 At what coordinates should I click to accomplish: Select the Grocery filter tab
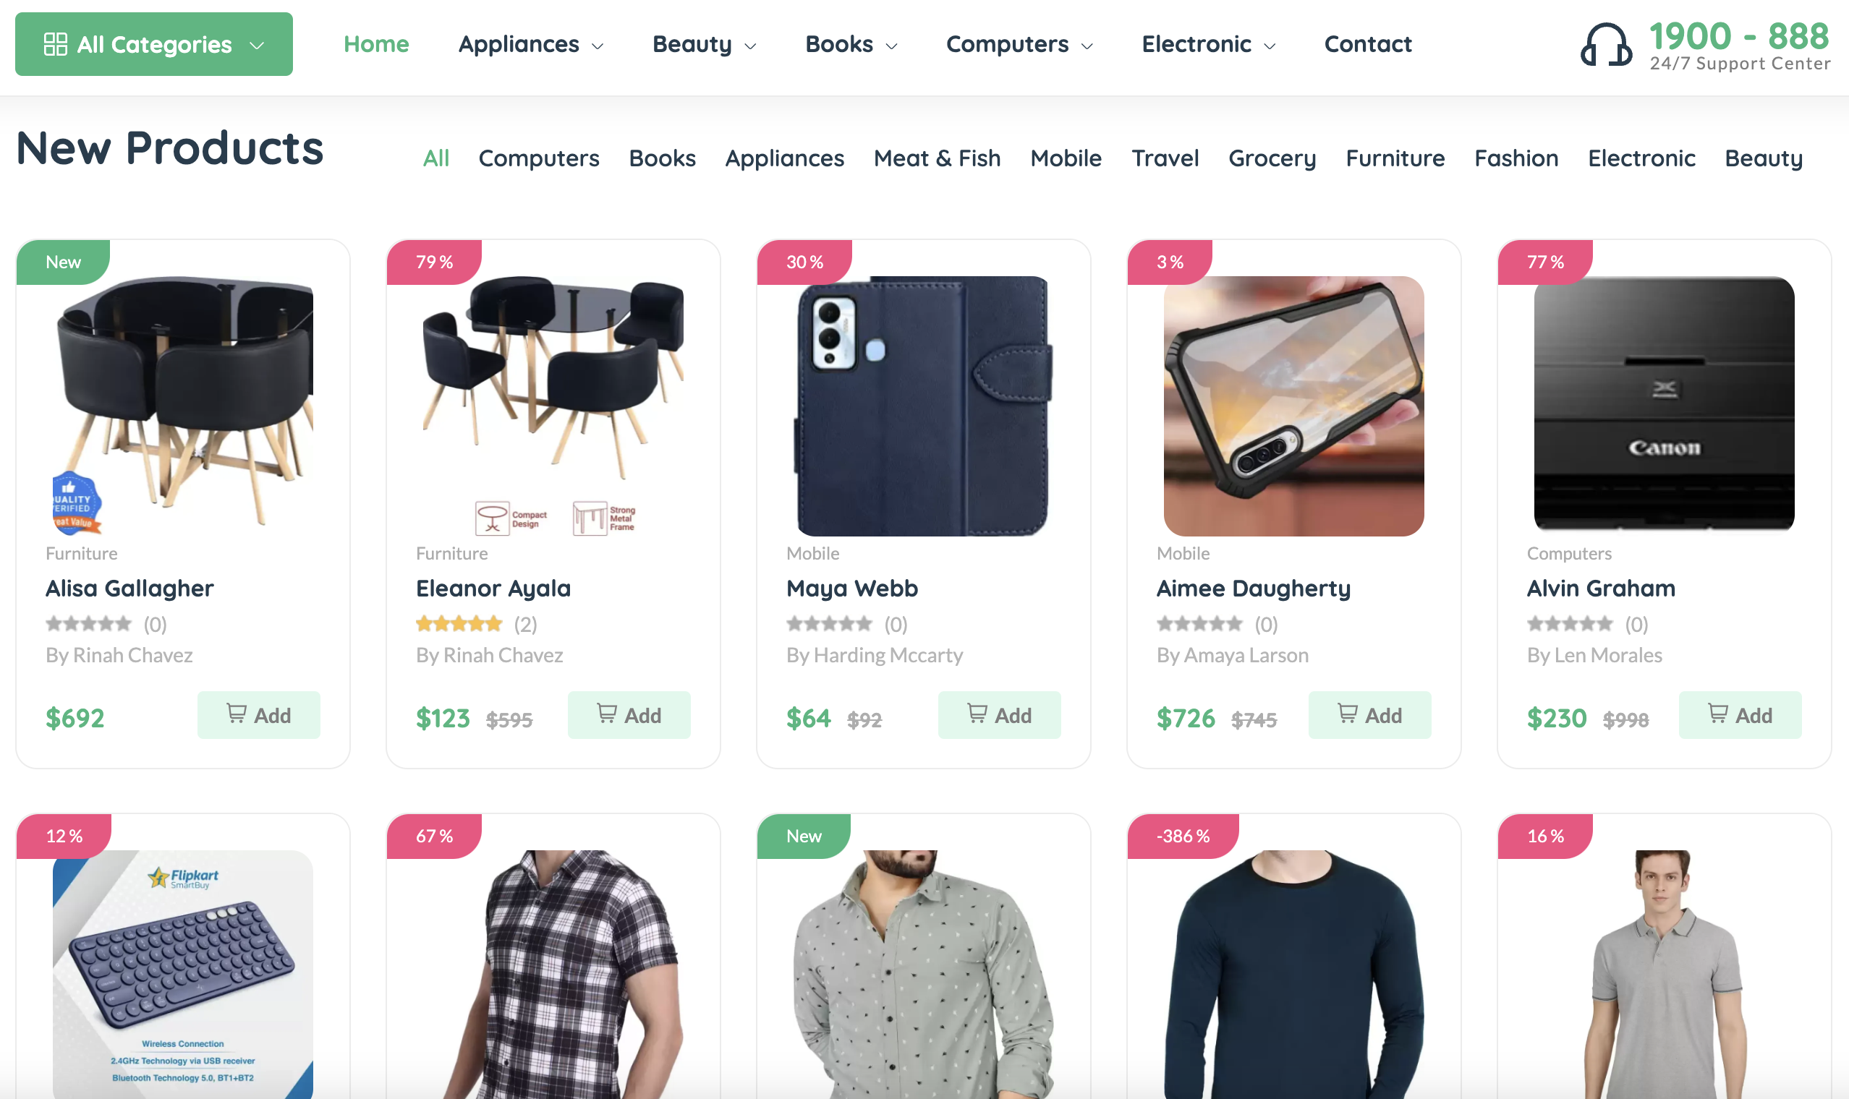coord(1272,158)
